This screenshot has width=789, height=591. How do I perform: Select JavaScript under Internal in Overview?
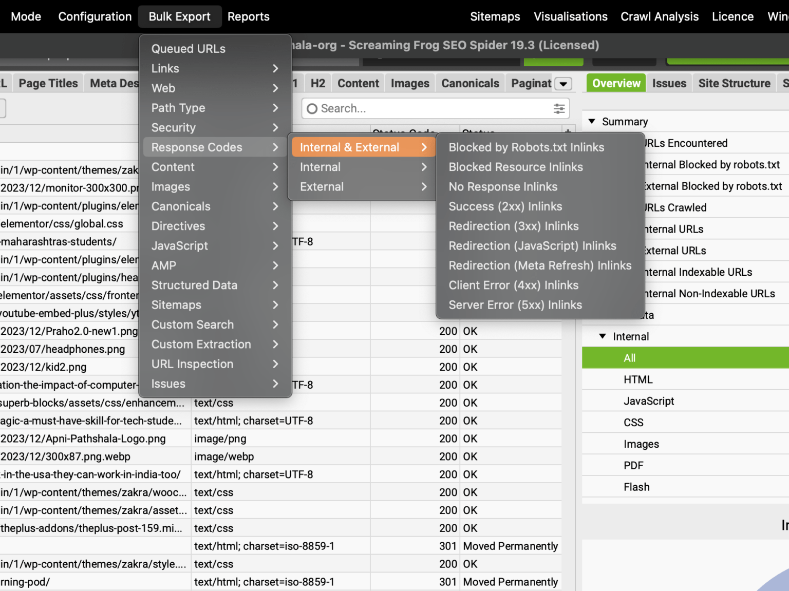point(685,401)
